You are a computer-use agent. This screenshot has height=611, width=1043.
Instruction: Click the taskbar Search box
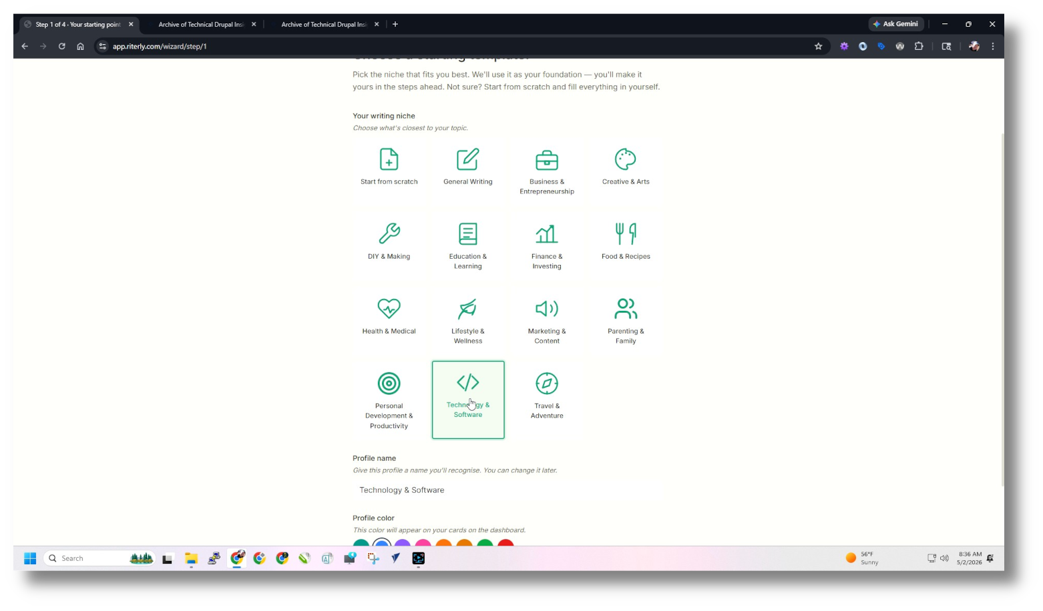point(99,559)
